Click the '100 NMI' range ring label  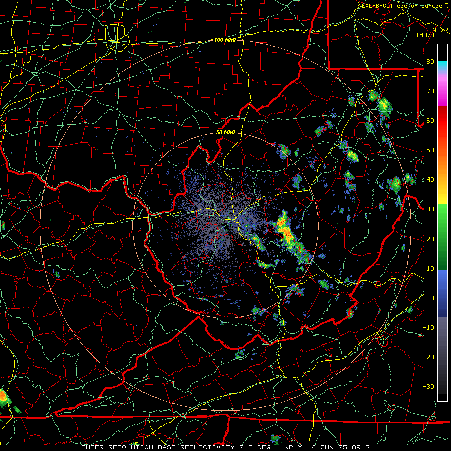point(225,40)
